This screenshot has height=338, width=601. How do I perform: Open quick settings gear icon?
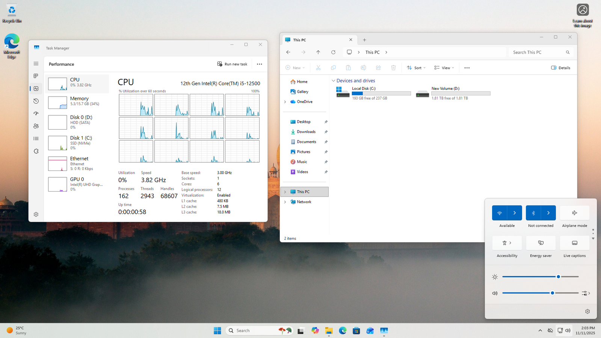tap(587, 311)
